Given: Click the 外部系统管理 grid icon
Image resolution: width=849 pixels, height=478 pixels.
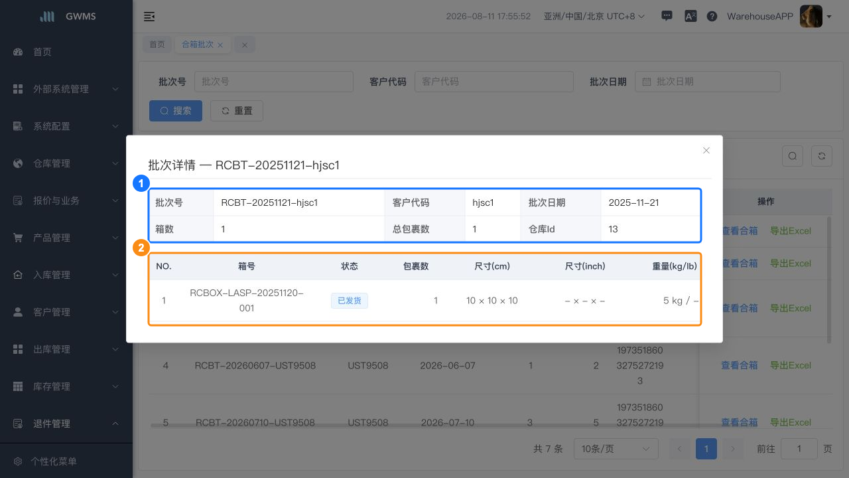Looking at the screenshot, I should click(19, 89).
